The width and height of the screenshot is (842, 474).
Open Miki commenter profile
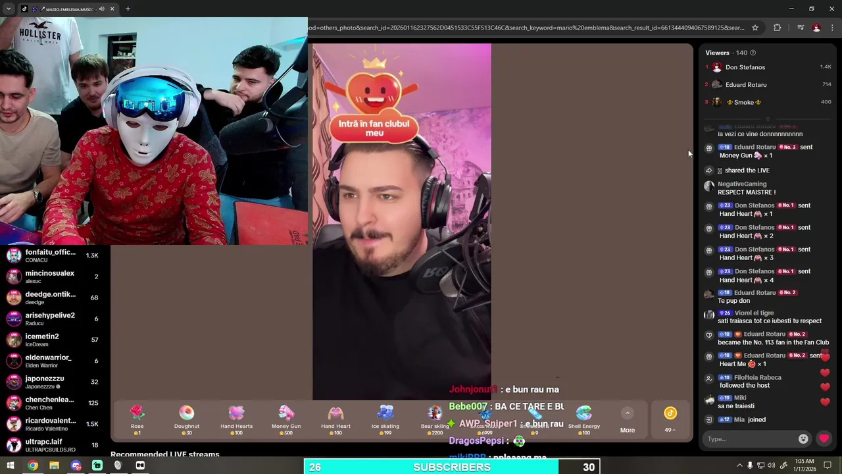(x=740, y=398)
